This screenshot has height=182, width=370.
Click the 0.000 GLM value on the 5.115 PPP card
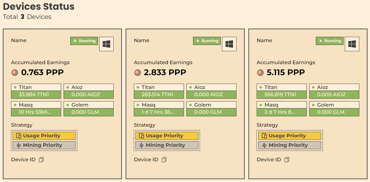pyautogui.click(x=334, y=112)
